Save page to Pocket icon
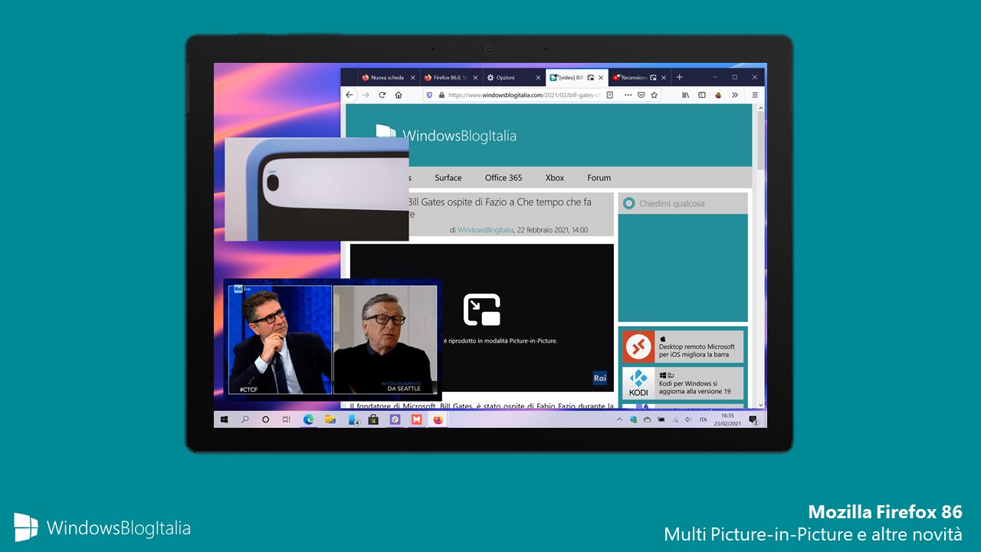The width and height of the screenshot is (981, 552). pos(641,95)
